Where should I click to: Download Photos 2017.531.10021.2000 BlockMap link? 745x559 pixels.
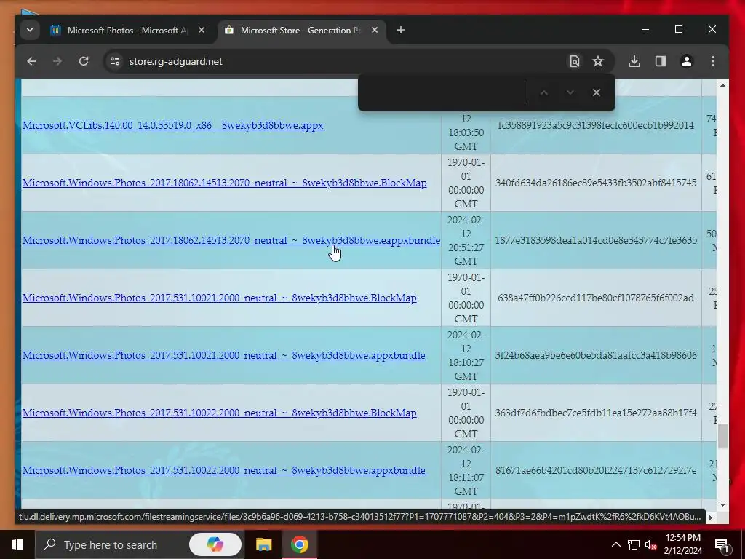(x=219, y=298)
